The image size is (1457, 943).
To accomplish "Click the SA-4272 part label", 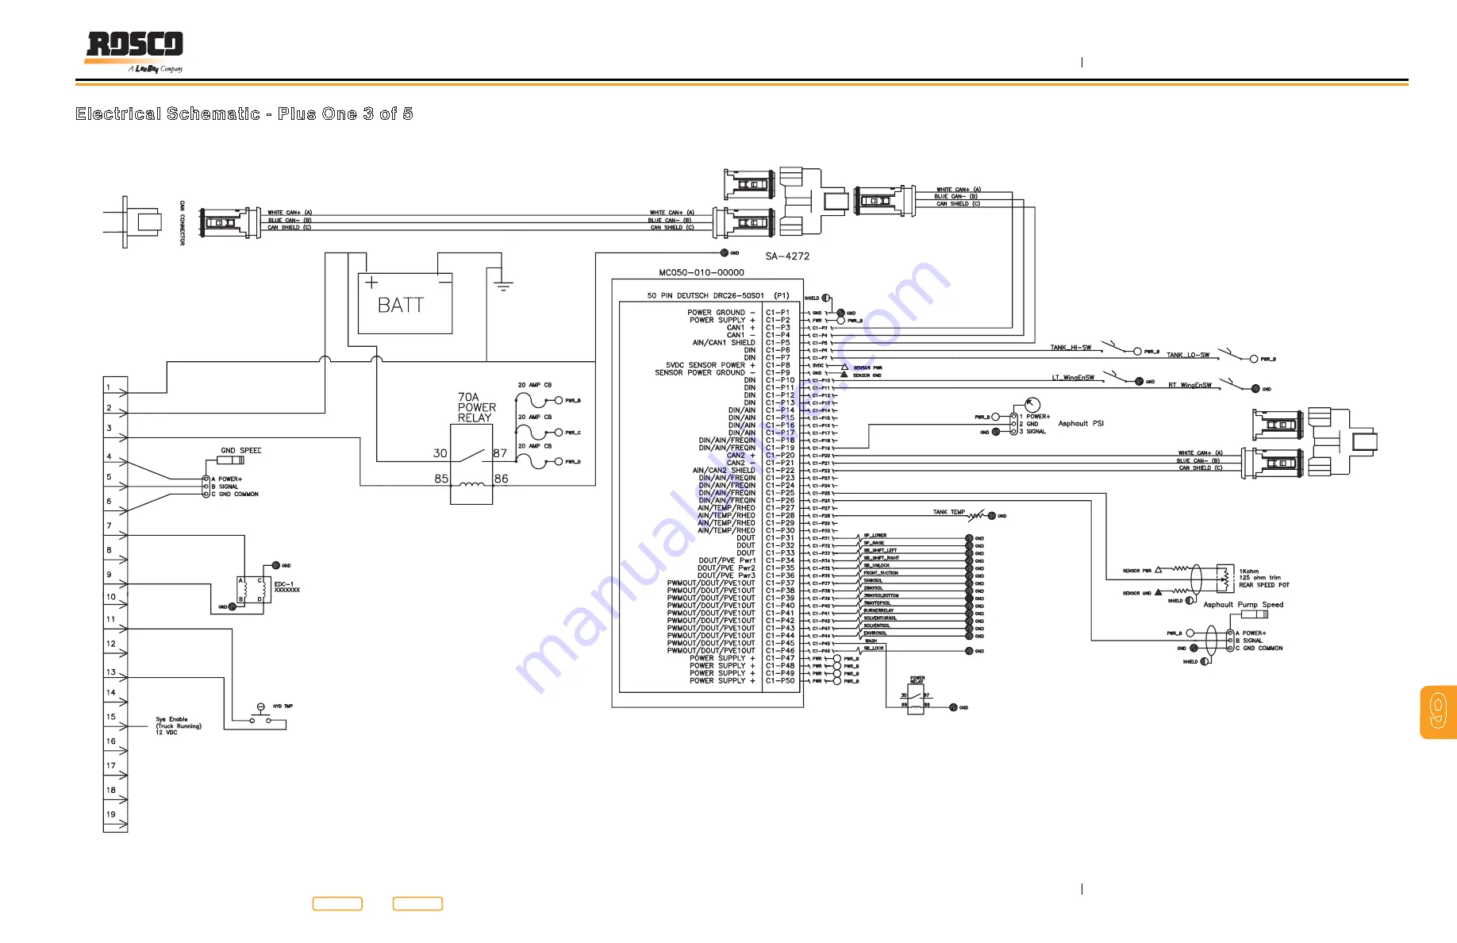I will (787, 256).
